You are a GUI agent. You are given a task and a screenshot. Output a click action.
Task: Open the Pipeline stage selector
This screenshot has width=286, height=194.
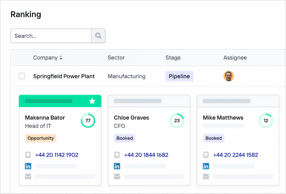179,76
